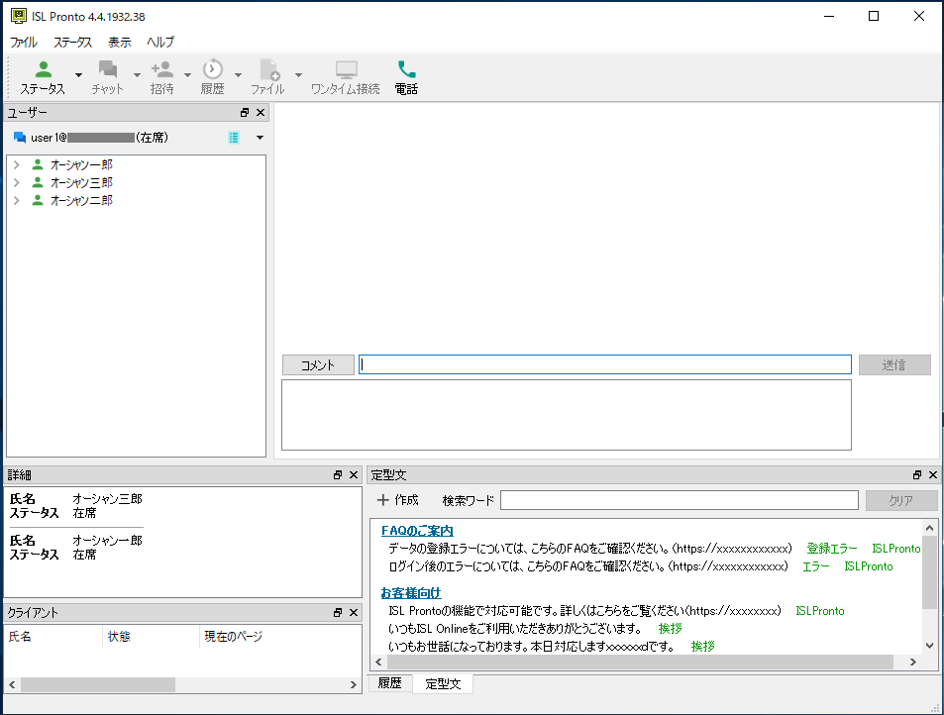Click the 招待 invite toolbar icon
Viewport: 944px width, 715px height.
pos(161,69)
